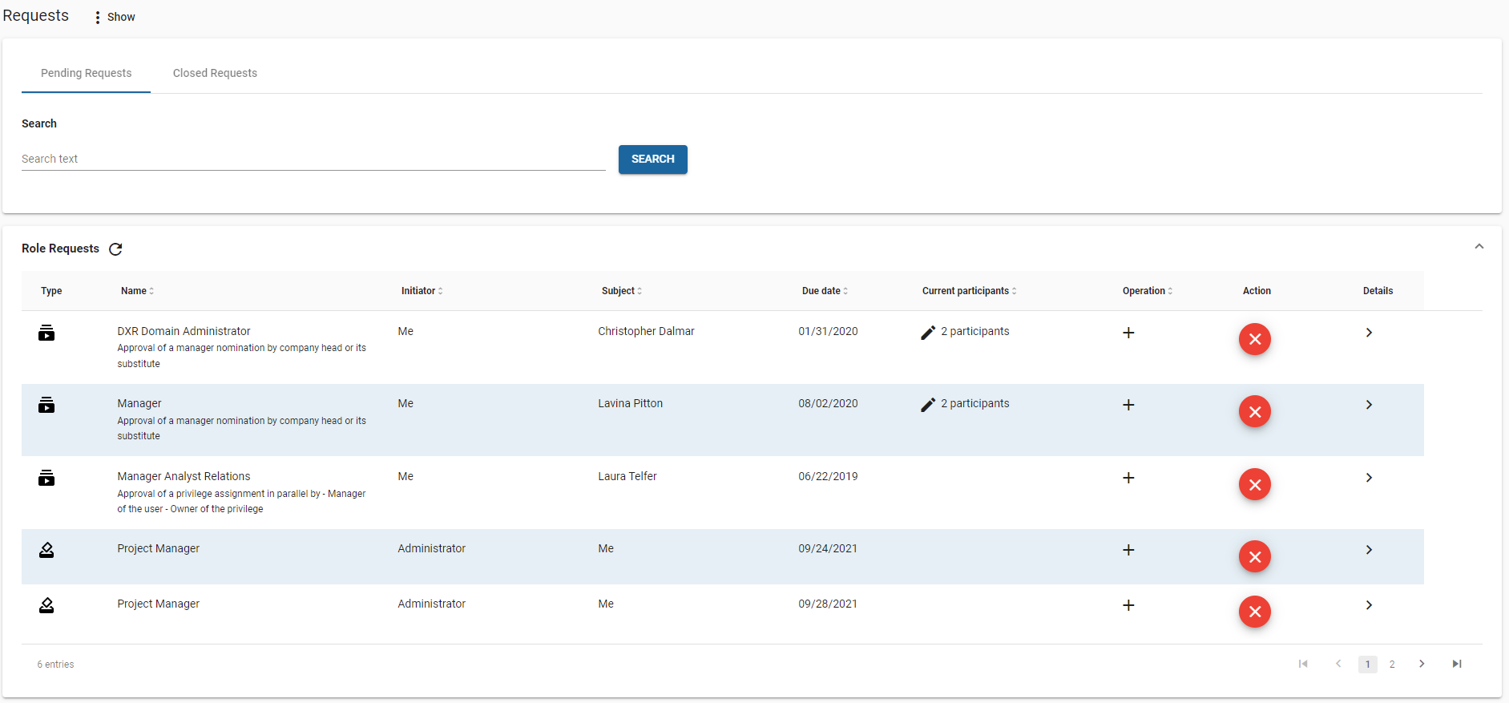Click pencil icon on Lavina Pitton row
Image resolution: width=1509 pixels, height=703 pixels.
click(928, 405)
